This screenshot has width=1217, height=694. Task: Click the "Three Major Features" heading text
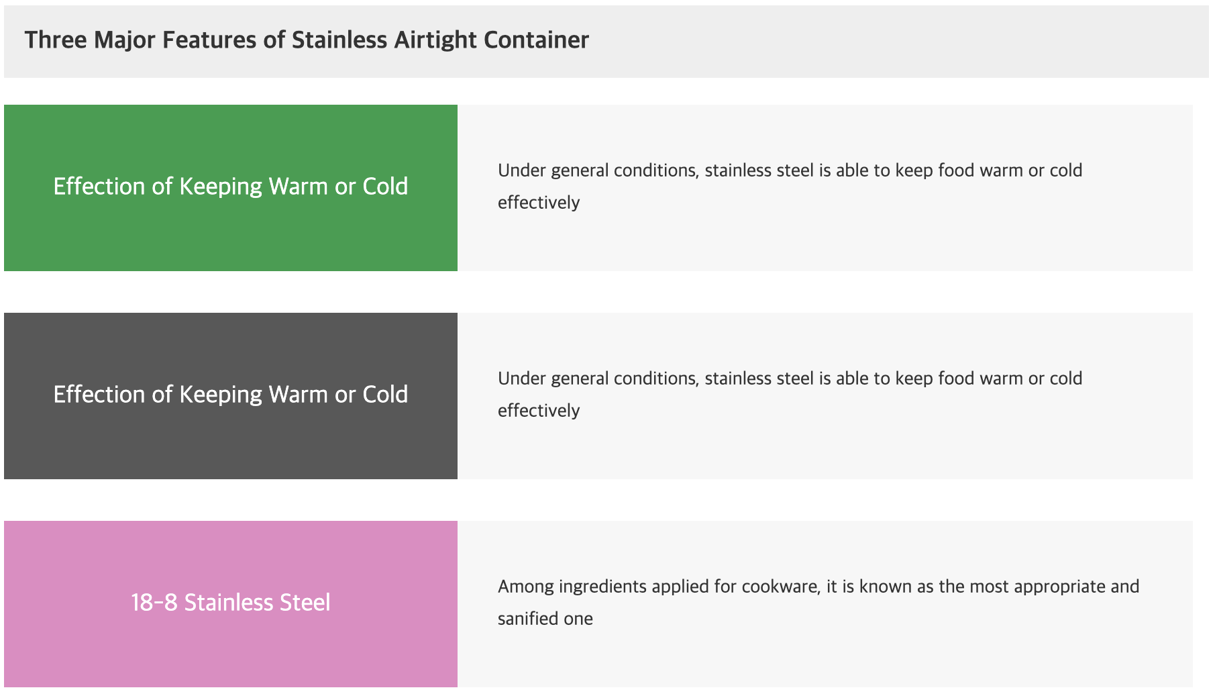141,40
